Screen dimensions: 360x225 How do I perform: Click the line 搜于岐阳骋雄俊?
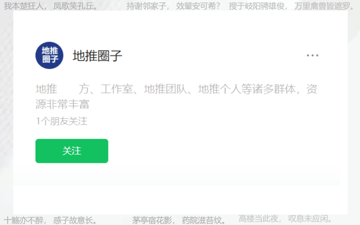tap(257, 6)
